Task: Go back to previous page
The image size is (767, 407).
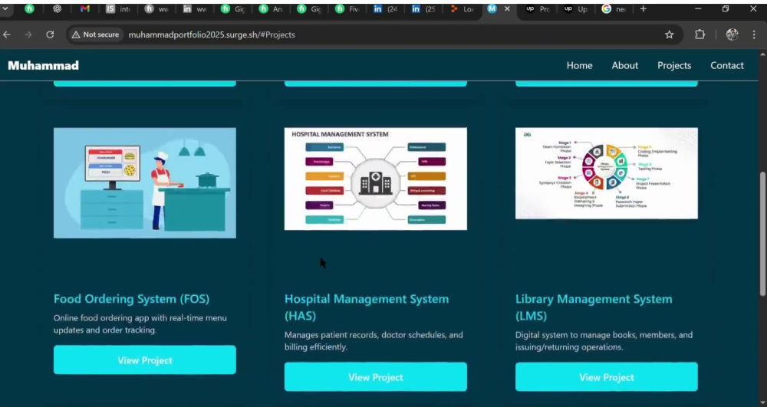Action: (7, 34)
